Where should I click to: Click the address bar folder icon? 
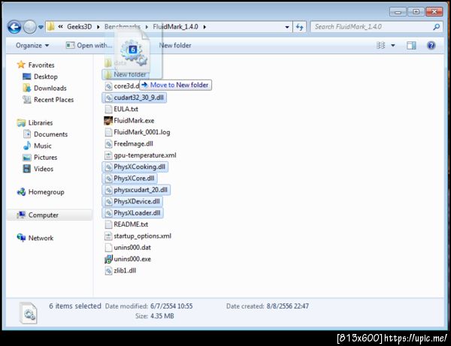point(50,27)
